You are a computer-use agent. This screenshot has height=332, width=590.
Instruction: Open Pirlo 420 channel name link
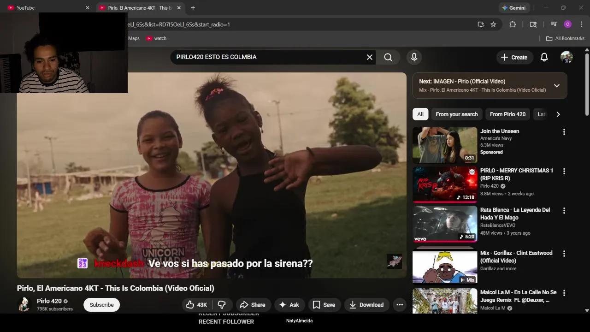pyautogui.click(x=49, y=301)
